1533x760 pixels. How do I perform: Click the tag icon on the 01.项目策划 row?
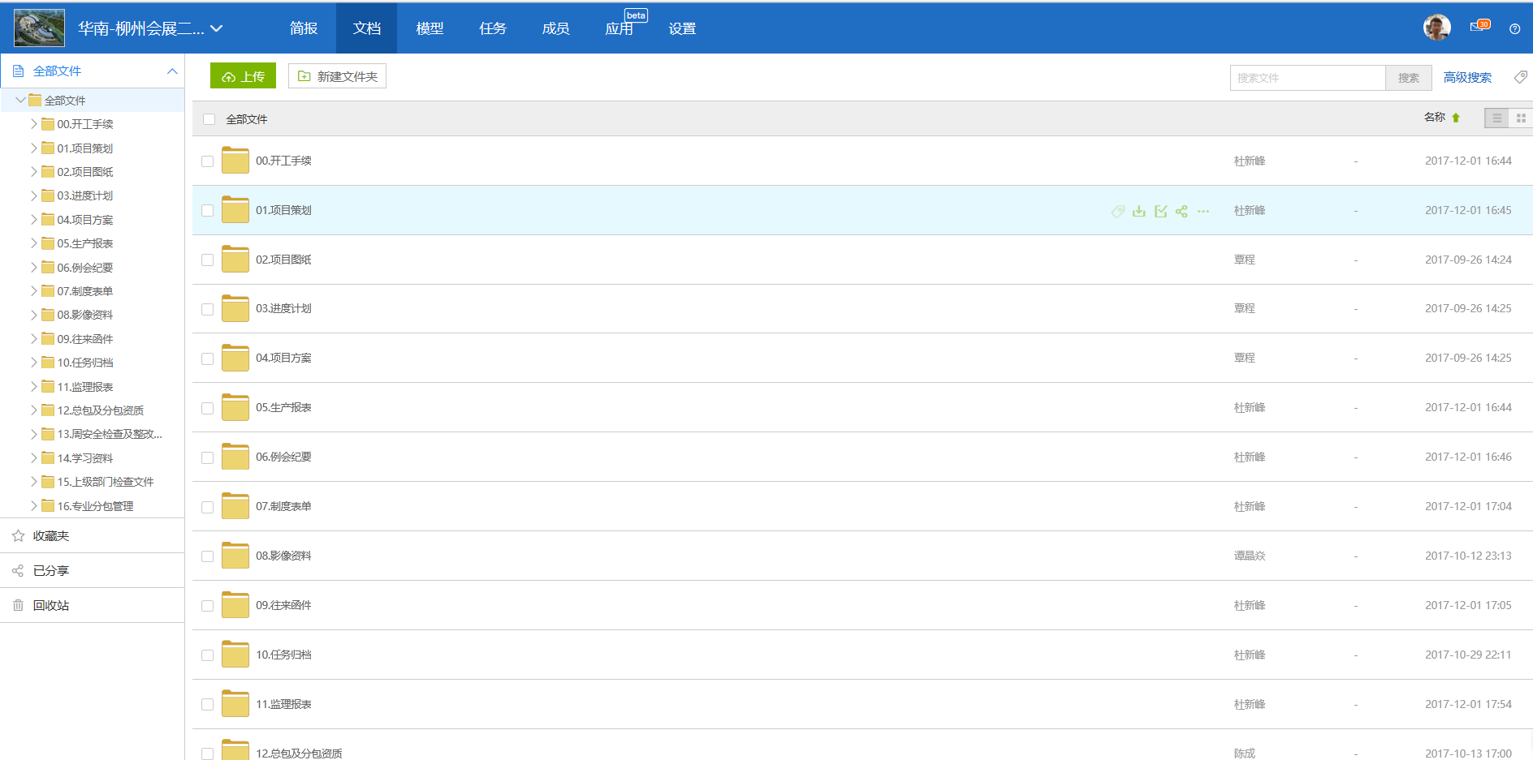click(x=1118, y=211)
